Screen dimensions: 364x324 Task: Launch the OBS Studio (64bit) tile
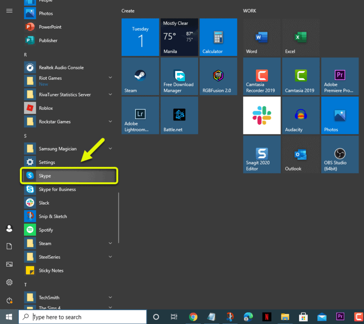point(340,155)
